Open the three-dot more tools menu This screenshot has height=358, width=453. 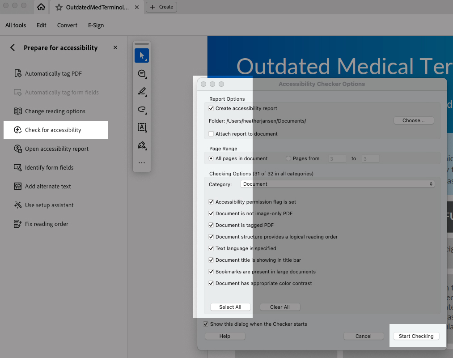pos(142,163)
